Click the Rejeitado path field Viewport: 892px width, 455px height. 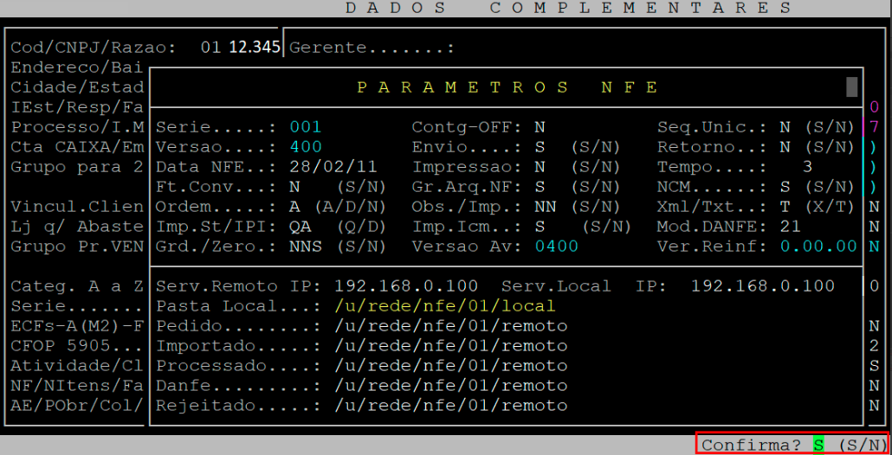click(450, 406)
